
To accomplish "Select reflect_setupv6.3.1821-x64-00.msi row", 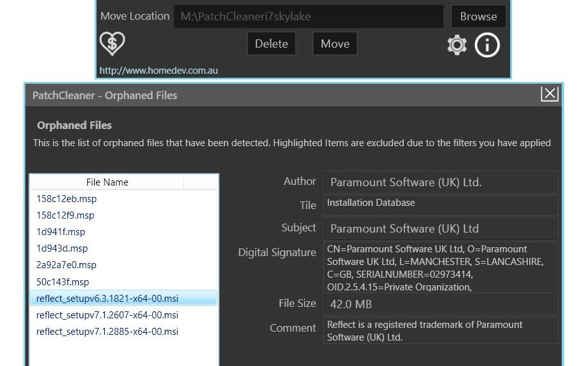I will click(123, 298).
